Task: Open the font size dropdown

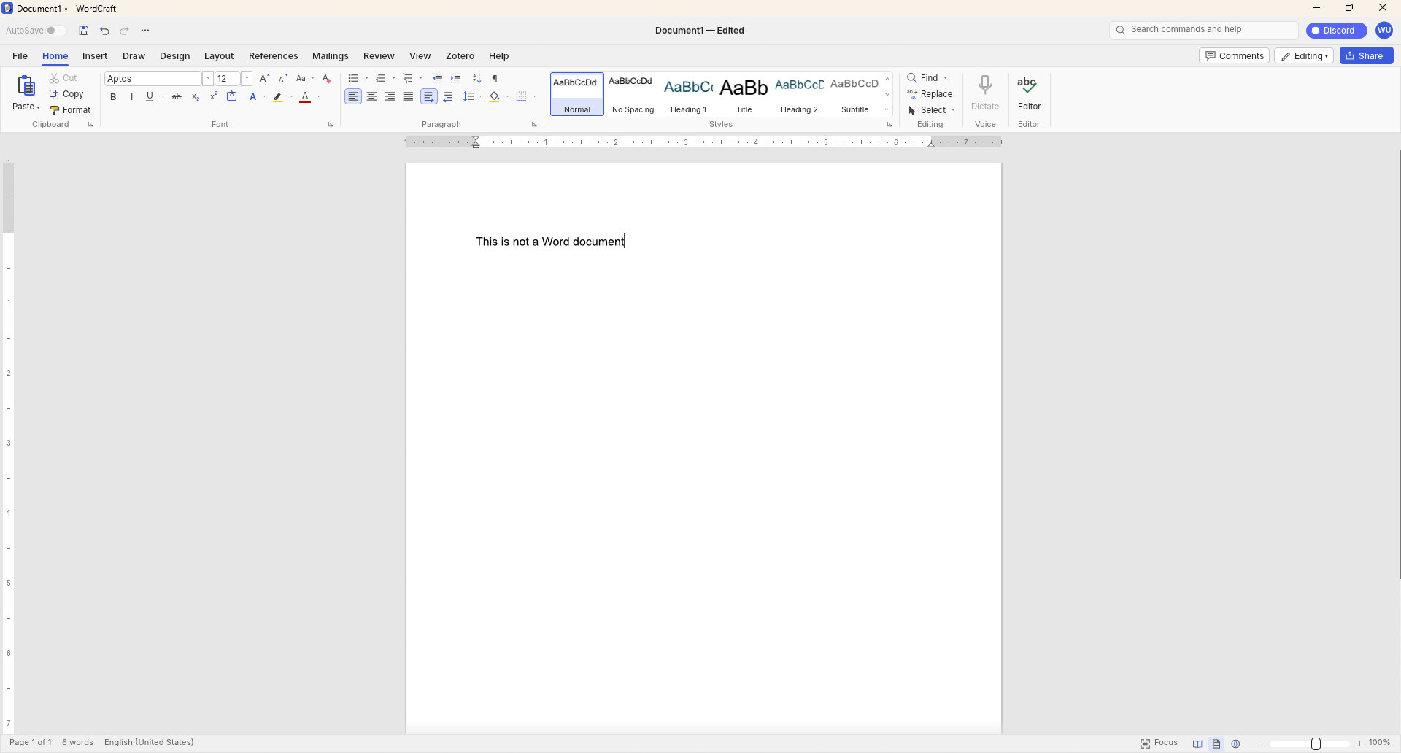Action: [x=247, y=79]
